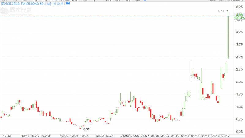Select the 12/24 date on time axis

tap(84, 136)
